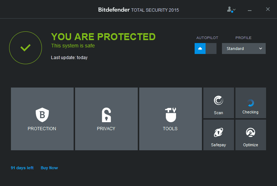
Task: Click the green protected checkmark circle
Action: pos(25,48)
